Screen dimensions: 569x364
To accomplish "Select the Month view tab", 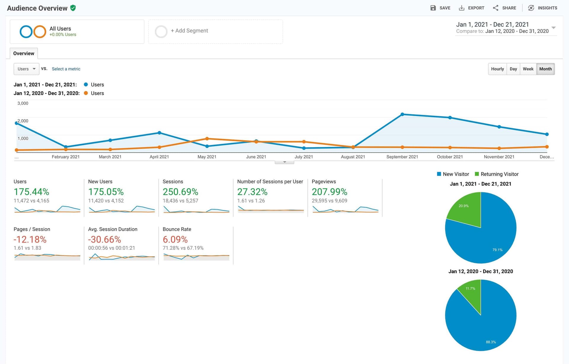I will (x=546, y=69).
